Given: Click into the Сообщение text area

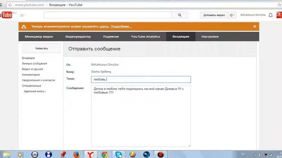Looking at the screenshot, I should pyautogui.click(x=141, y=116).
